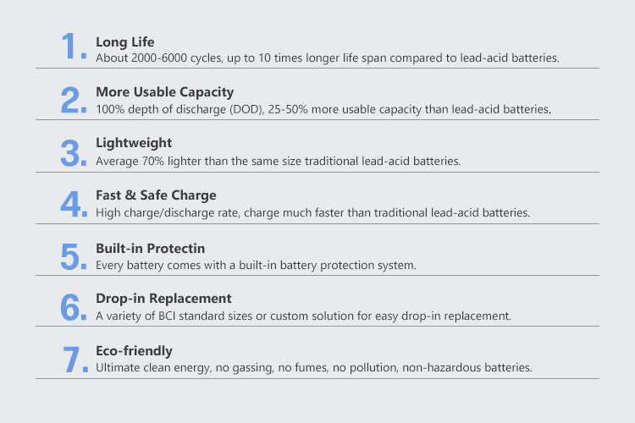Select the Long Life heading
Screen dimensions: 635x423
point(124,42)
